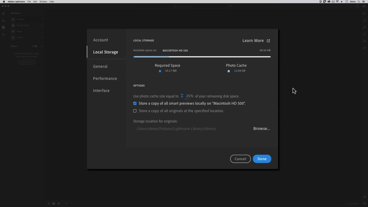368x207 pixels.
Task: Click the 48.36 GB available space value
Action: click(265, 50)
